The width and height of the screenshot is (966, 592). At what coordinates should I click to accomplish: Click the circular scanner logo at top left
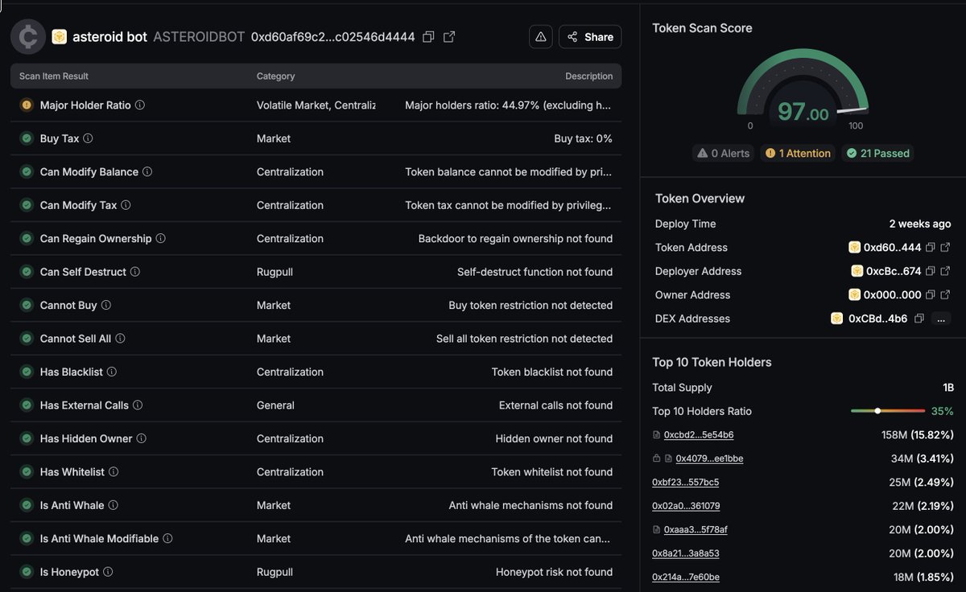click(27, 36)
